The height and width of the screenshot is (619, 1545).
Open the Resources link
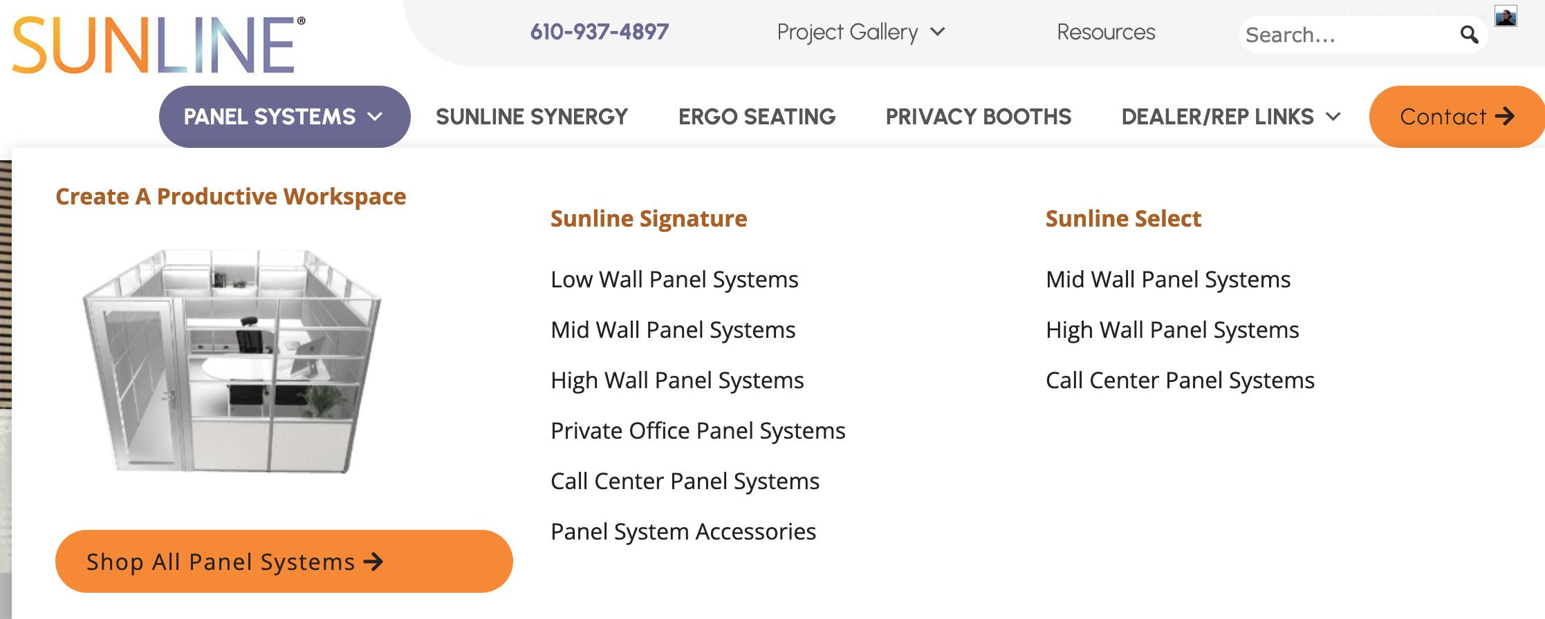(x=1105, y=32)
